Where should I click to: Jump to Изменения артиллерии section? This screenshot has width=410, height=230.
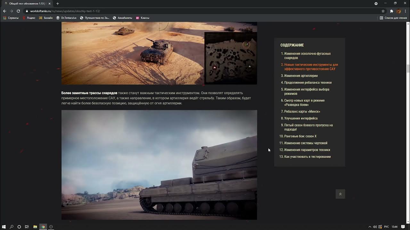point(301,76)
